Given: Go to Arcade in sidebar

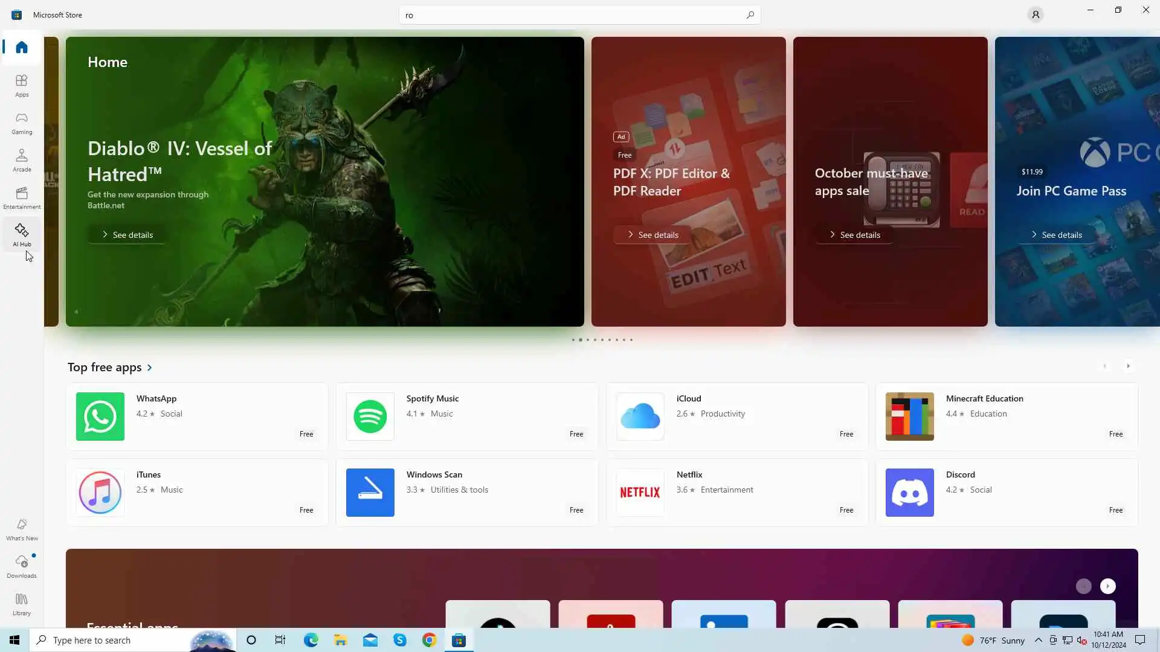Looking at the screenshot, I should (x=22, y=161).
